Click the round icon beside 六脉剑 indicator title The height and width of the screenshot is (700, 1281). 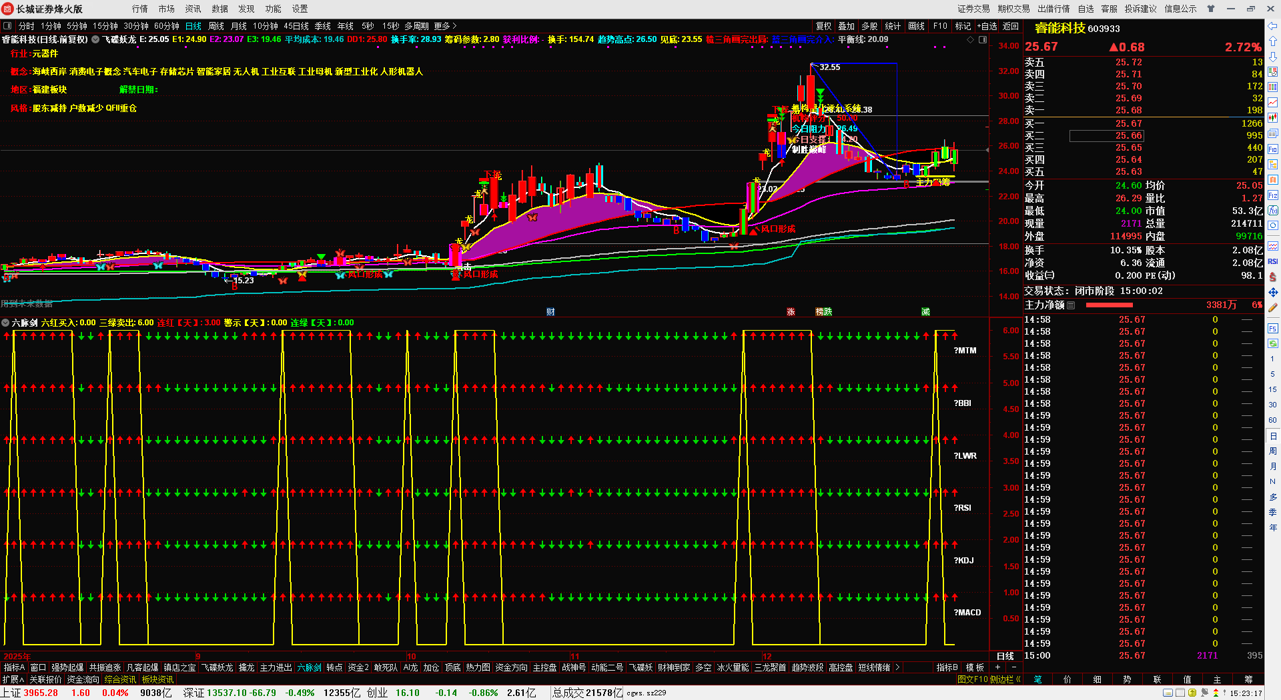click(x=5, y=323)
